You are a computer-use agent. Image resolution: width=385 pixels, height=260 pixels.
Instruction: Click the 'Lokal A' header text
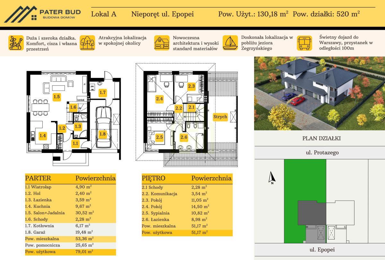[104, 14]
